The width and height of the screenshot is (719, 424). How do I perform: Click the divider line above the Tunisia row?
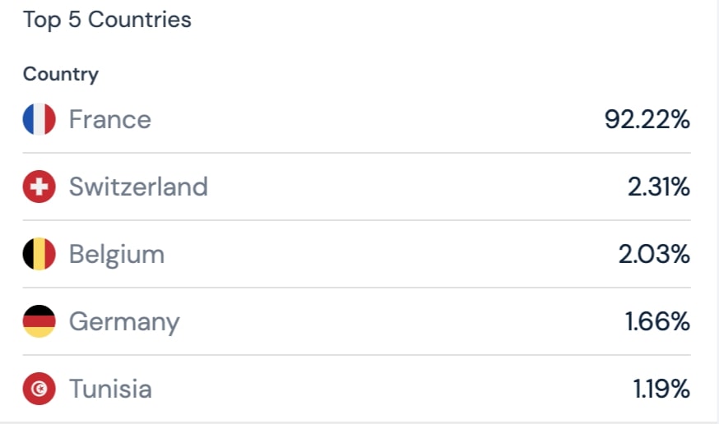(x=356, y=355)
